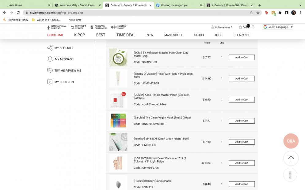Open the notifications bell icon
Image resolution: width=305 pixels, height=190 pixels.
[253, 27]
